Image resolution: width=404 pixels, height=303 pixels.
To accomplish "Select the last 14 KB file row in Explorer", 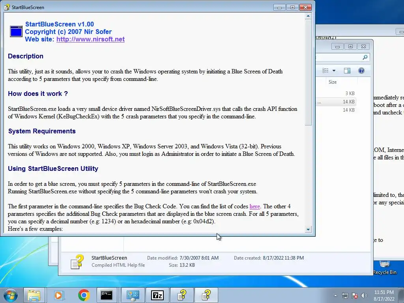I will [336, 110].
